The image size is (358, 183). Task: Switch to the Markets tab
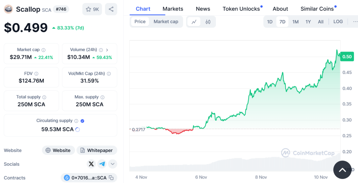click(x=173, y=9)
